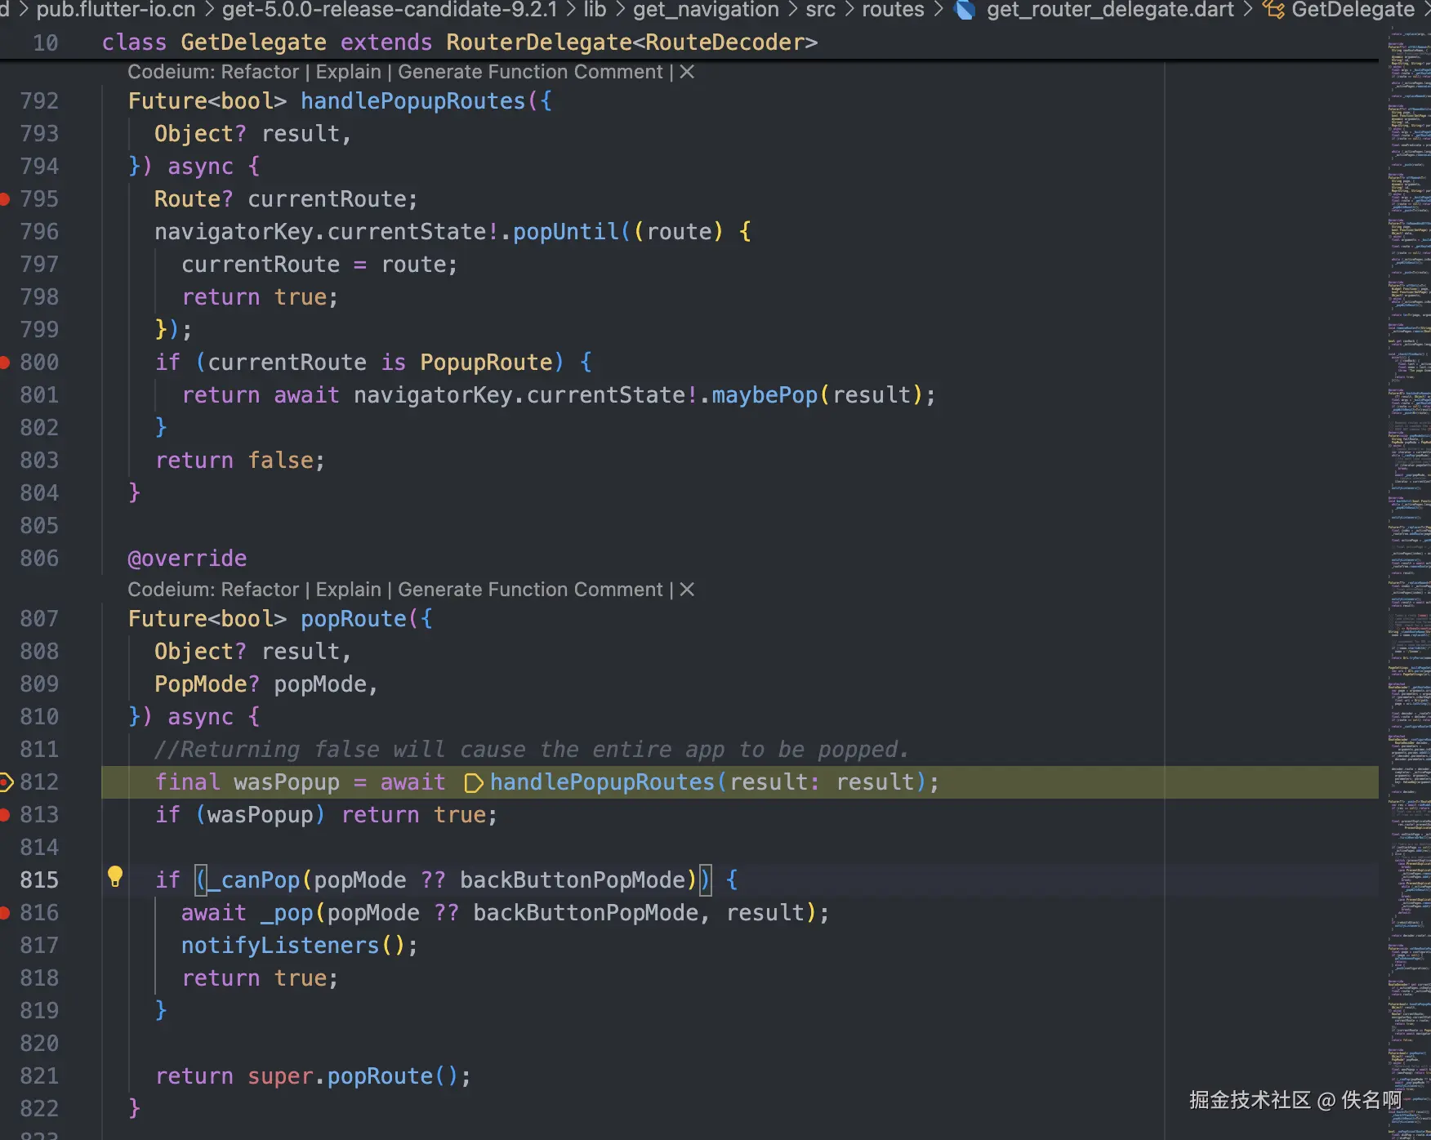The height and width of the screenshot is (1140, 1431).
Task: Click the @override annotation on line 806
Action: 187,559
